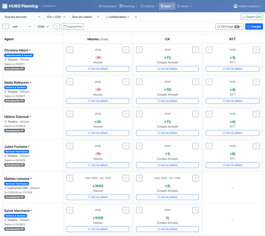Open the Gestion navigation menu
Viewport: 265px width, 236px height.
(149, 6)
